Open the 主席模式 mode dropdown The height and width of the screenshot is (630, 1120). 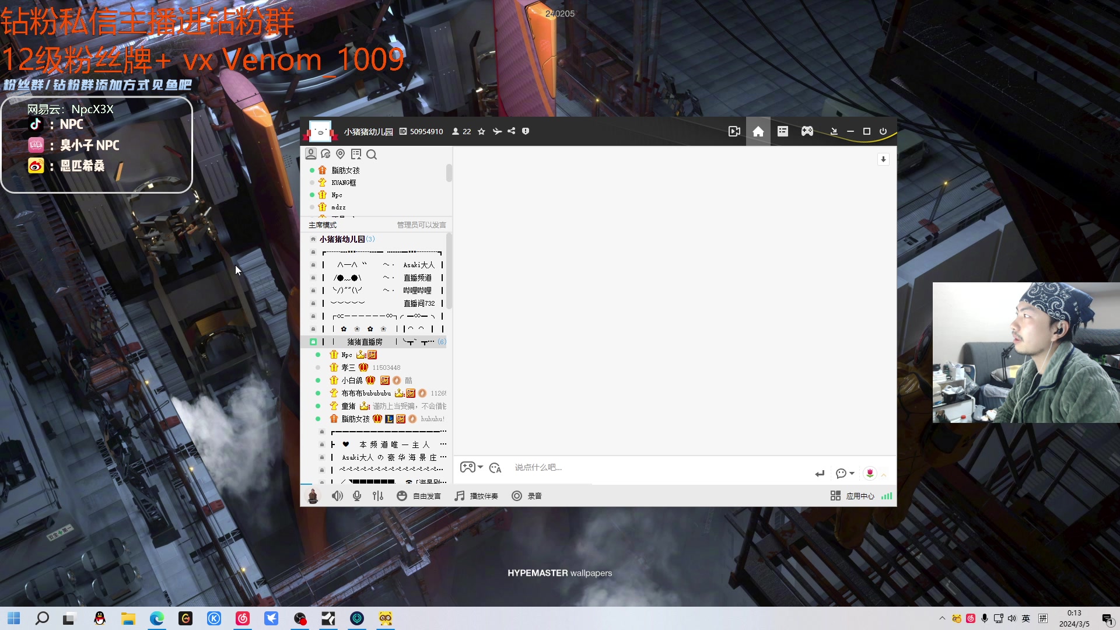tap(323, 225)
